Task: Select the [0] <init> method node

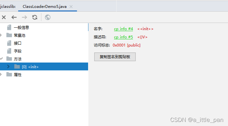Action: [44, 67]
